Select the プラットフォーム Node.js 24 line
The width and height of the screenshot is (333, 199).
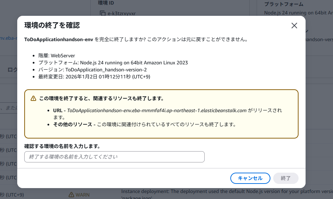pyautogui.click(x=113, y=63)
